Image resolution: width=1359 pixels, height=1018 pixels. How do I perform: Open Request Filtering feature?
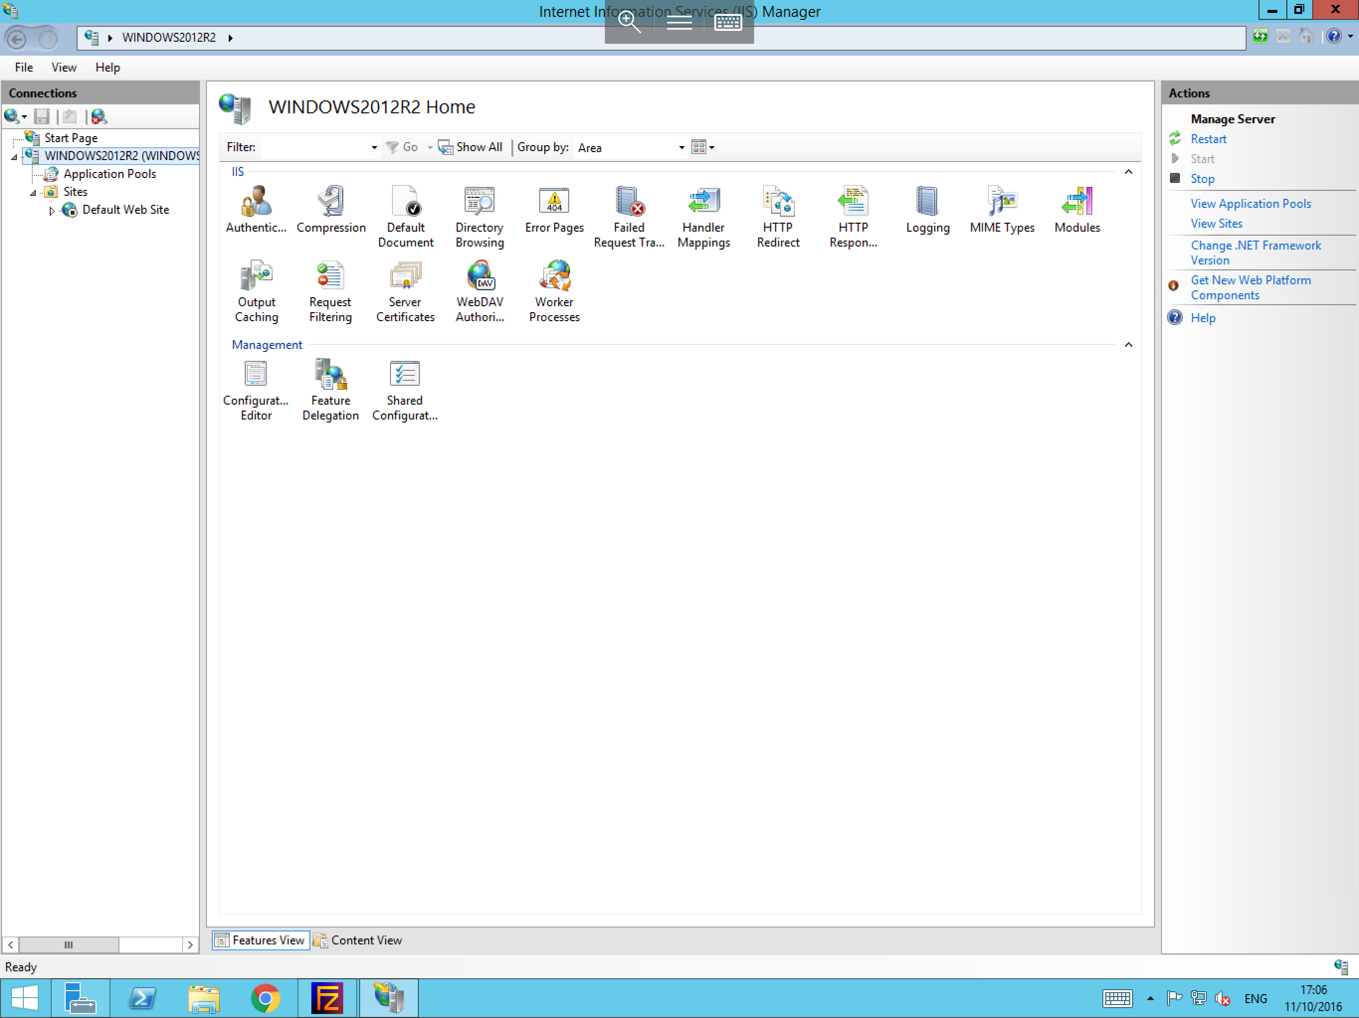click(330, 292)
